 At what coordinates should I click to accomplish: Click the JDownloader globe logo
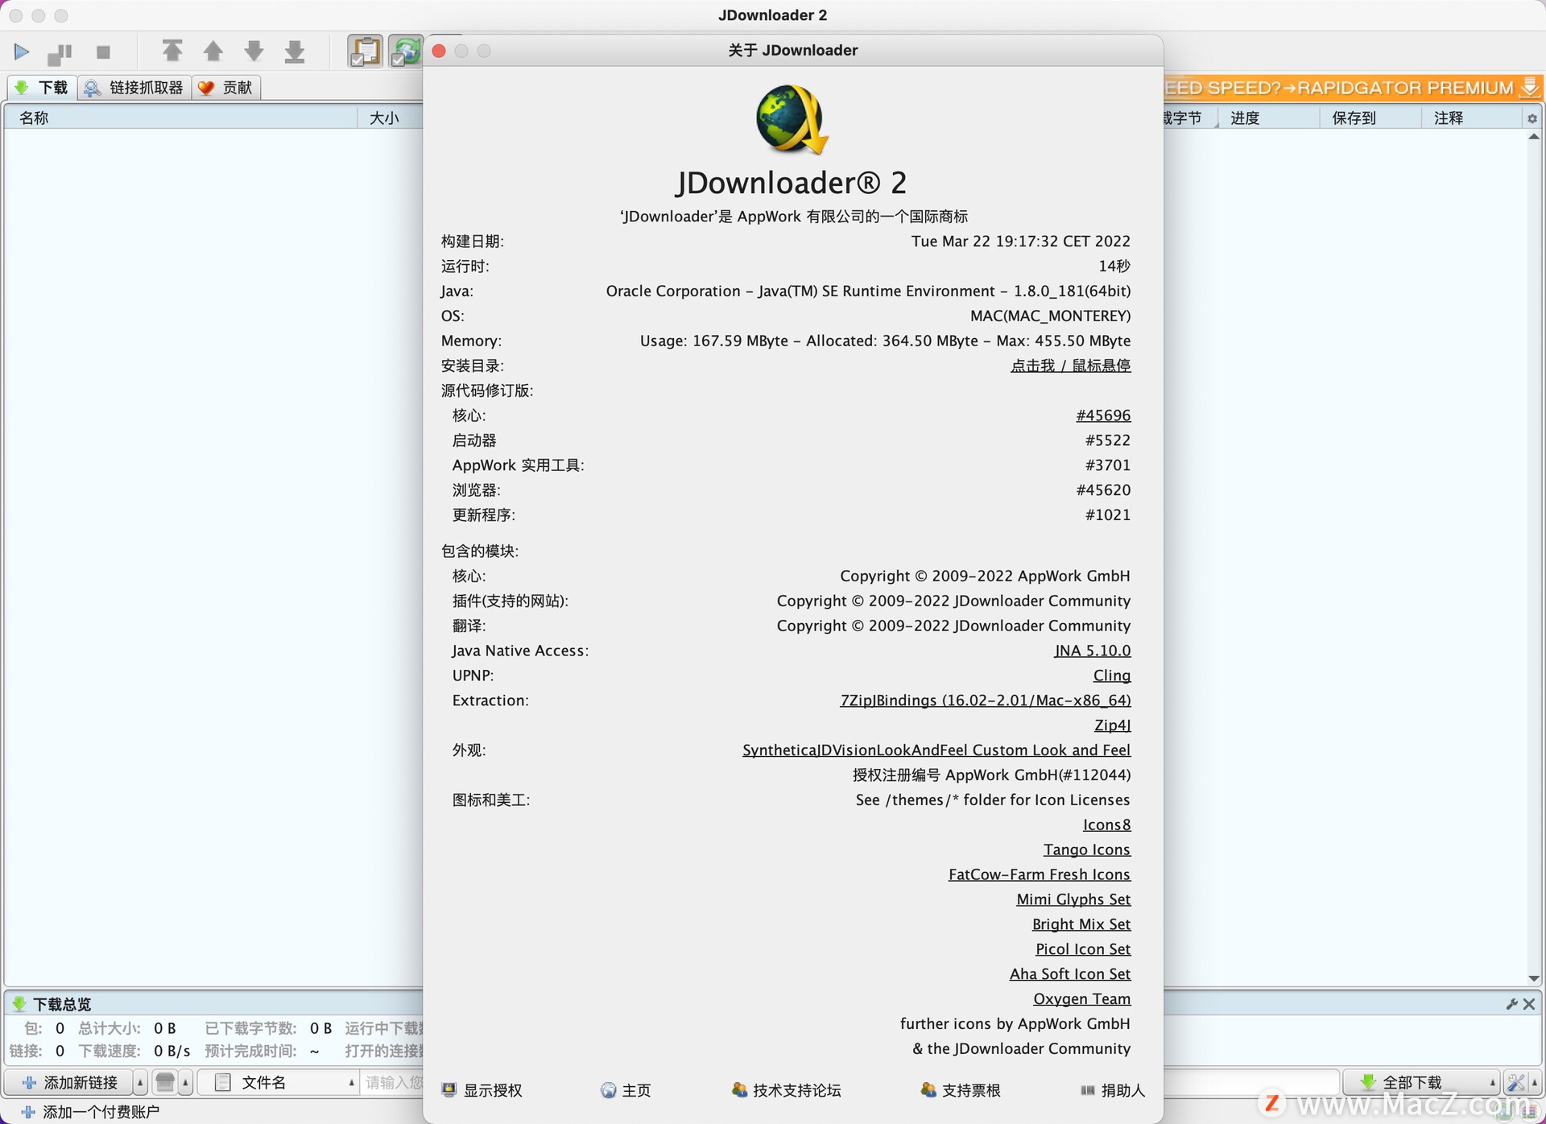[x=792, y=120]
